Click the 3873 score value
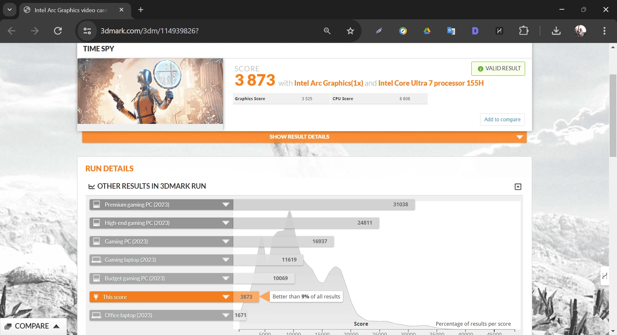 [246, 297]
